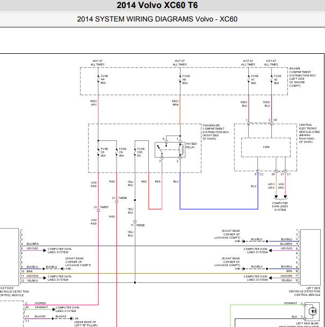
Task: Click "BLU/BRN" at left module pin 4
Action: tap(32, 244)
